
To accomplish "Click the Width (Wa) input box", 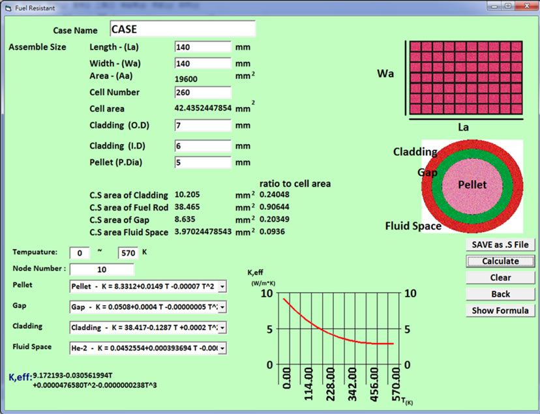I will coord(203,64).
